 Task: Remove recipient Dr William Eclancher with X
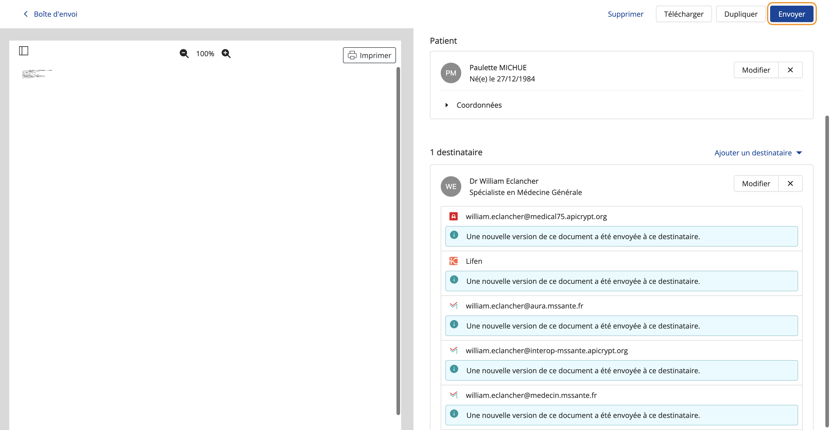point(790,183)
